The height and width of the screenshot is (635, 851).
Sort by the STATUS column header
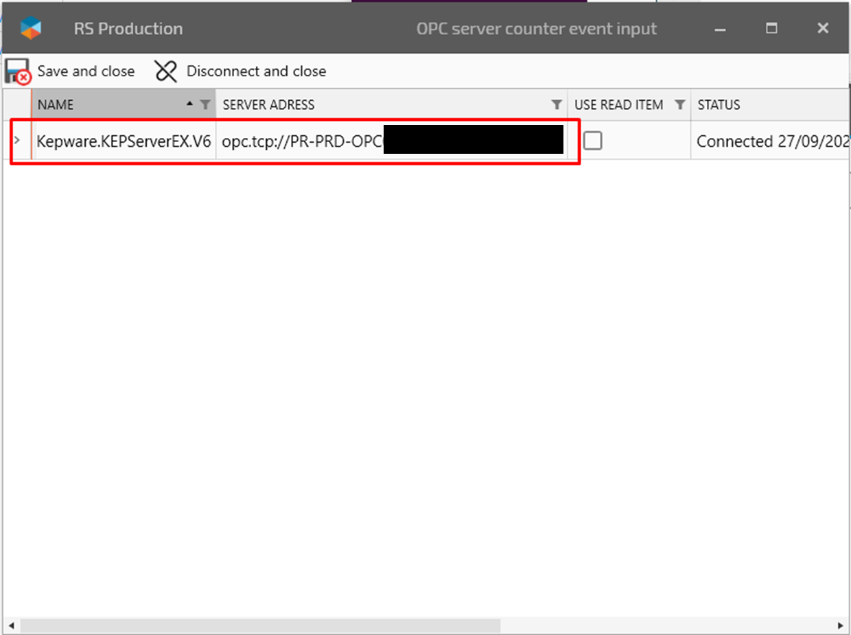point(719,105)
